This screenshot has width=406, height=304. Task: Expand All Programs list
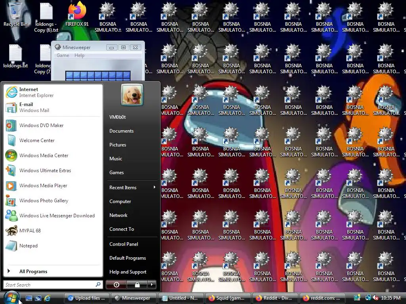pos(53,272)
